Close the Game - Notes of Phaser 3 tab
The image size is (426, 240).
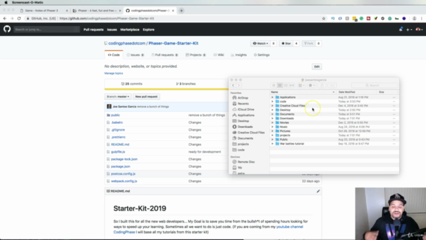[67, 11]
